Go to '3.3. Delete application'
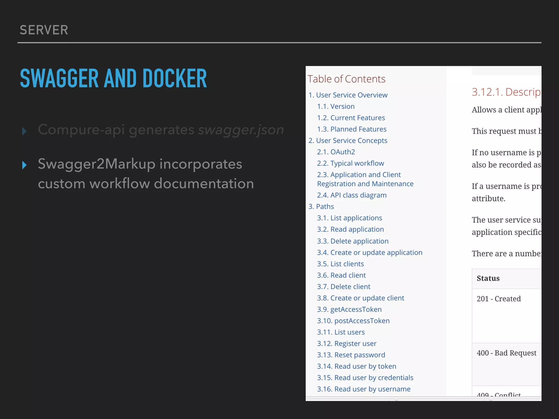Image resolution: width=559 pixels, height=419 pixels. [353, 241]
